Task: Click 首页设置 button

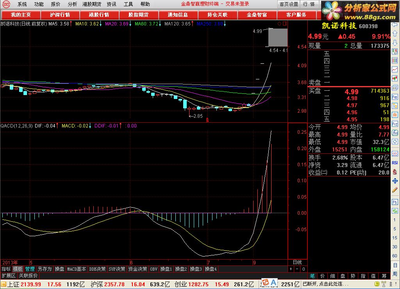Action: tap(289, 4)
